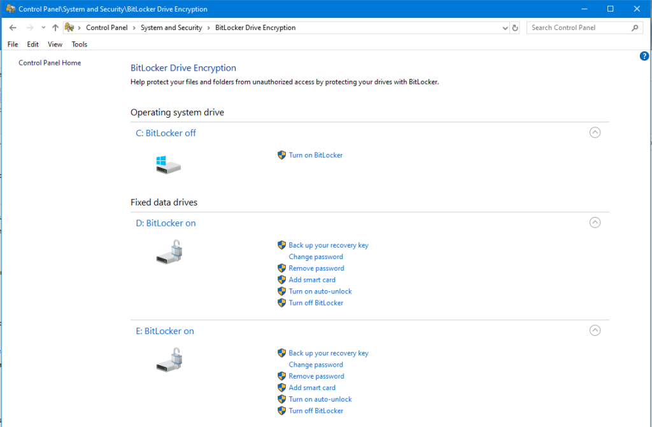The height and width of the screenshot is (427, 652).
Task: Click the BitLocker icon in the address bar
Action: 70,27
